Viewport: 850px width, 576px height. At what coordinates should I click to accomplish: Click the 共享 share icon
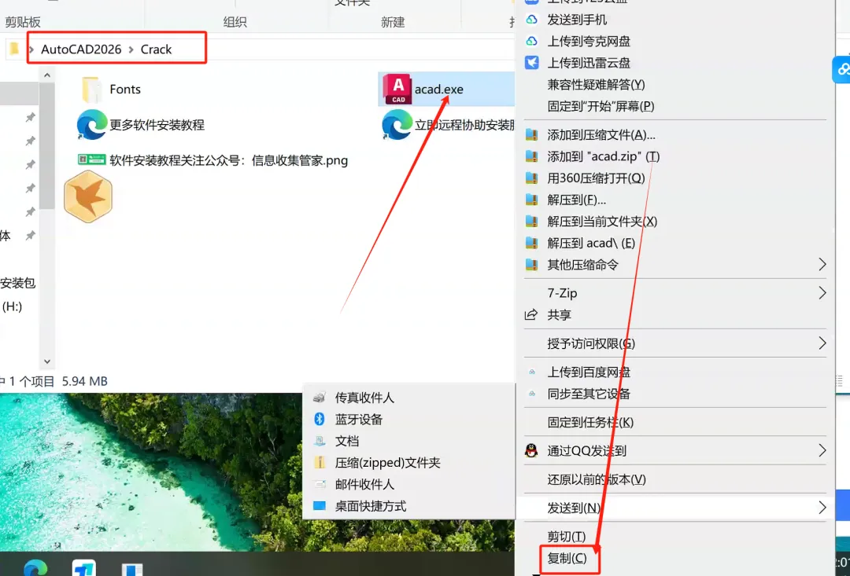[531, 314]
